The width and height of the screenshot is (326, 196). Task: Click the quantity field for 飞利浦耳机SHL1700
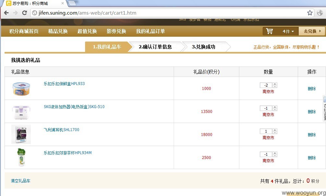click(x=266, y=131)
